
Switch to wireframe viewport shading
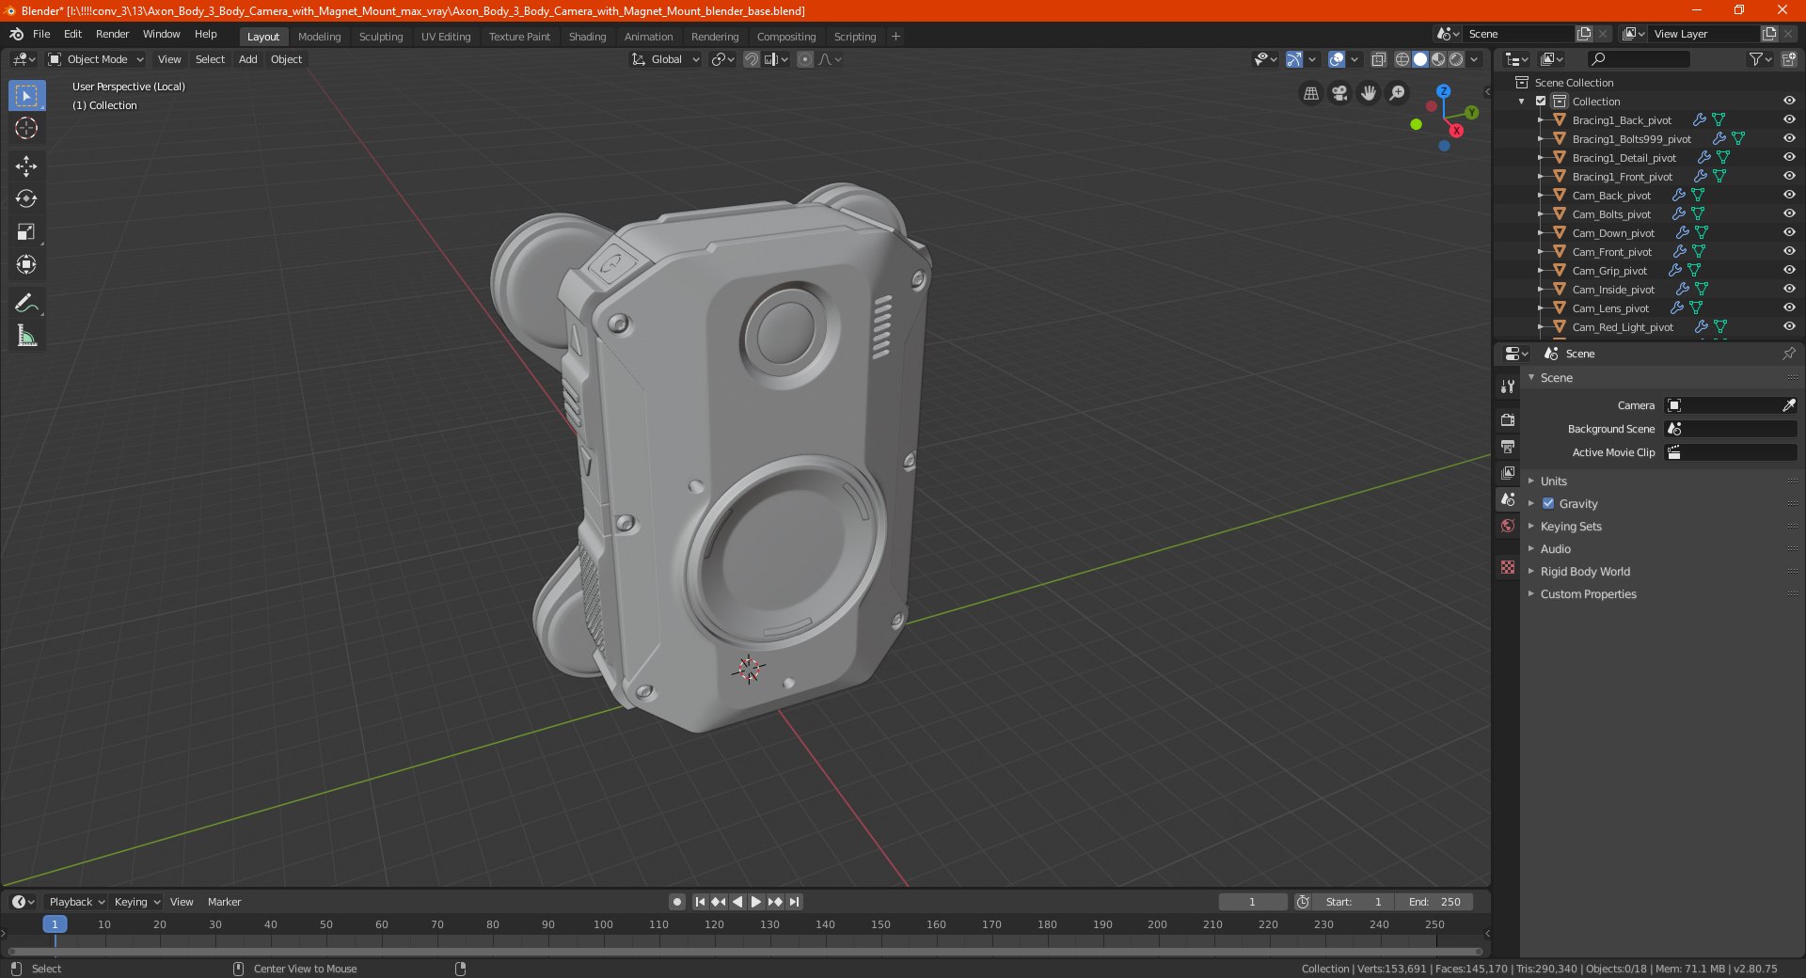pos(1402,59)
